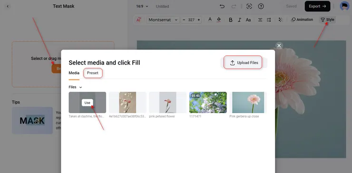This screenshot has height=173, width=352.
Task: Rename the Untitled project
Action: click(x=162, y=7)
